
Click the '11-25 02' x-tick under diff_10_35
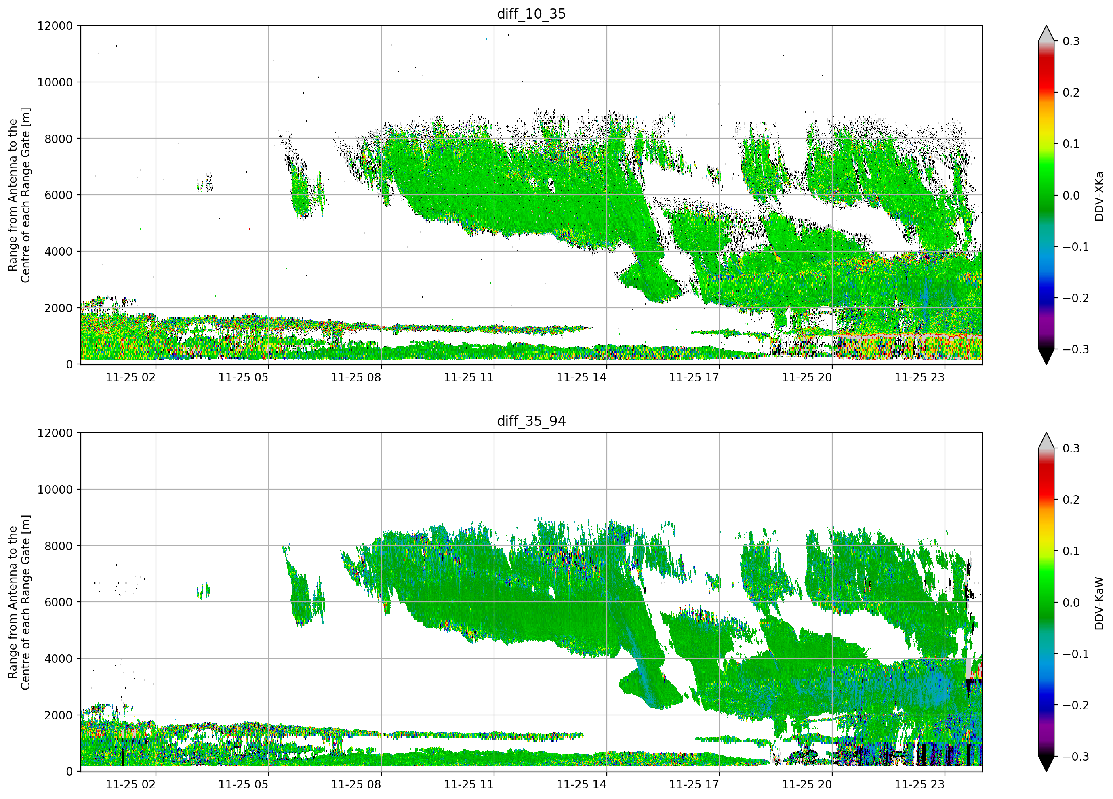click(130, 377)
